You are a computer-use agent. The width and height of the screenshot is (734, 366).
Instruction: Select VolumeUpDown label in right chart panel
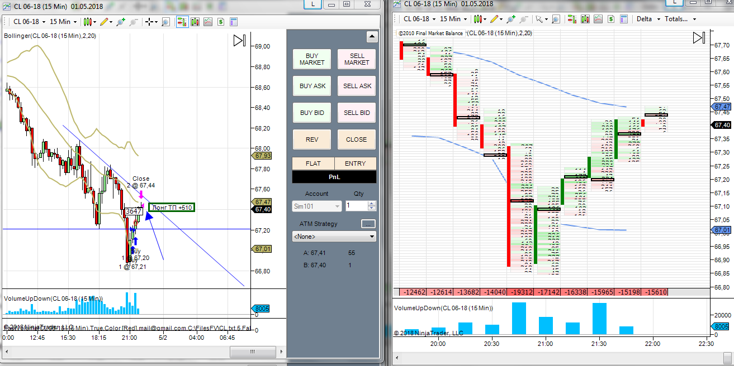[443, 308]
